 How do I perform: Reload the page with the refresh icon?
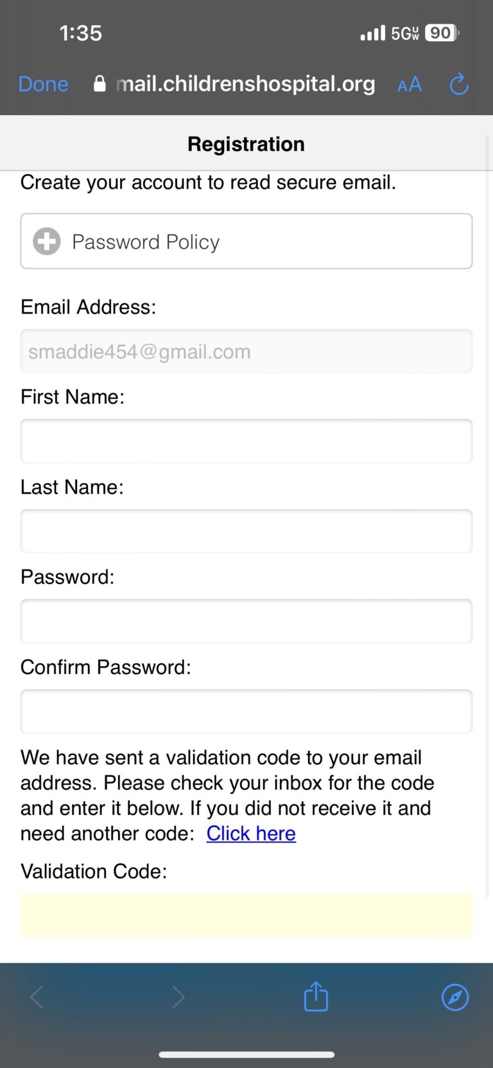pyautogui.click(x=458, y=84)
